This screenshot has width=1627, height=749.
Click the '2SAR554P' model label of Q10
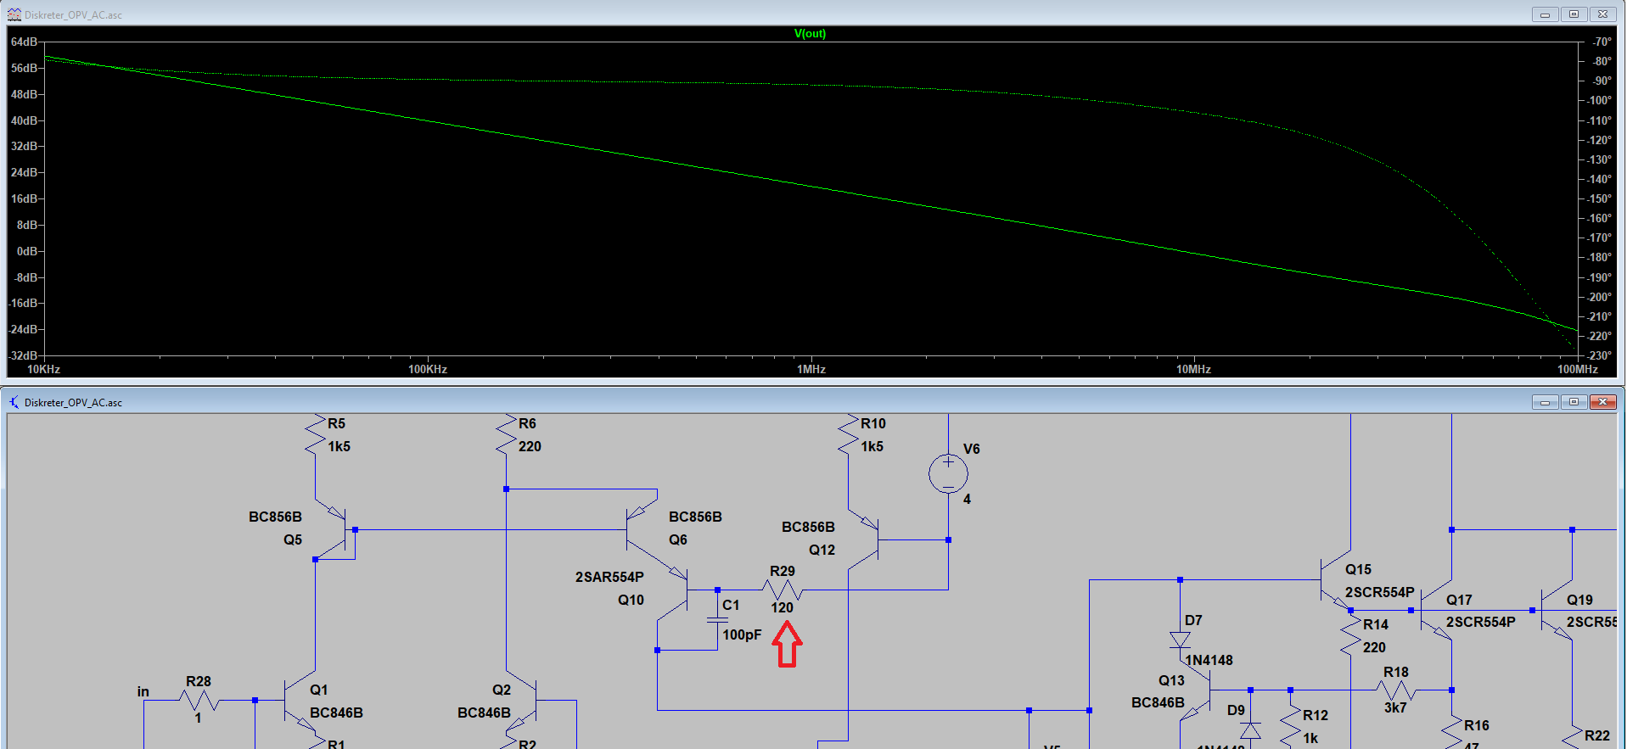pos(609,577)
